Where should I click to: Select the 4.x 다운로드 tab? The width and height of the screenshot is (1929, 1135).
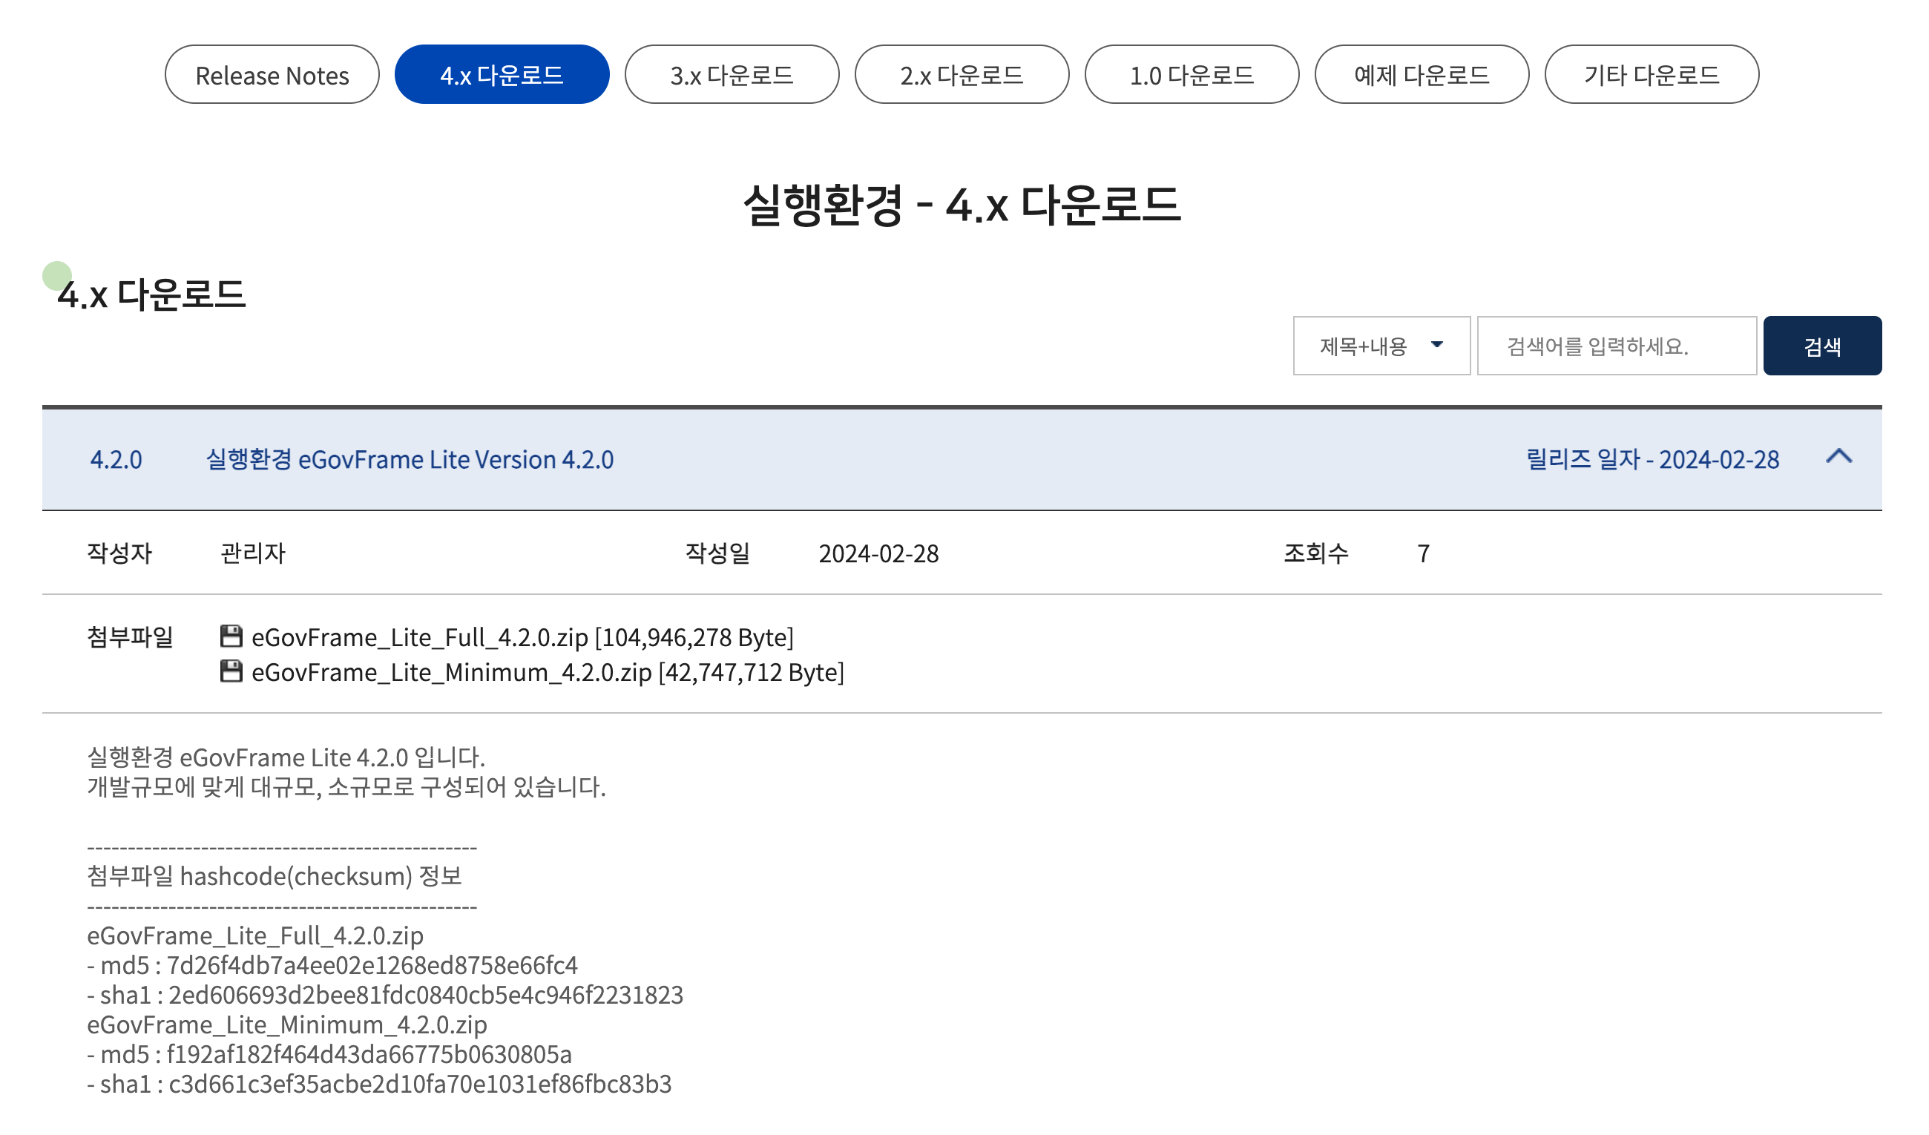tap(502, 75)
